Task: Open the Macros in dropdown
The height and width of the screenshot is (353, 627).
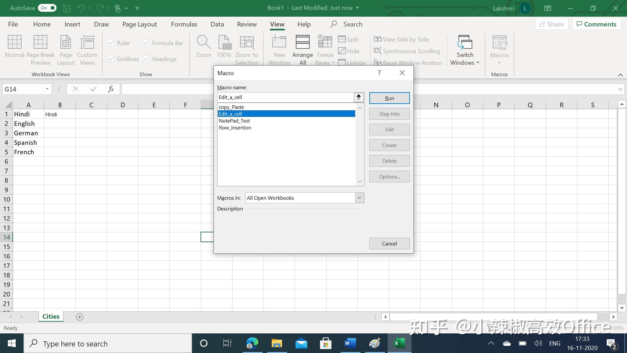Action: tap(359, 198)
